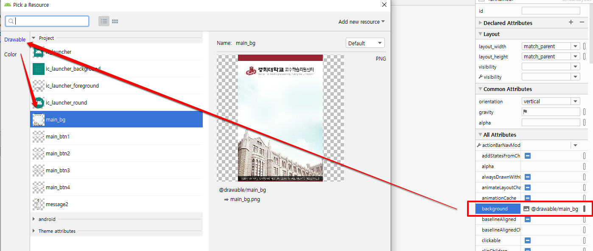593x251 pixels.
Task: Open resource picker pill for gravity
Action: pyautogui.click(x=585, y=112)
